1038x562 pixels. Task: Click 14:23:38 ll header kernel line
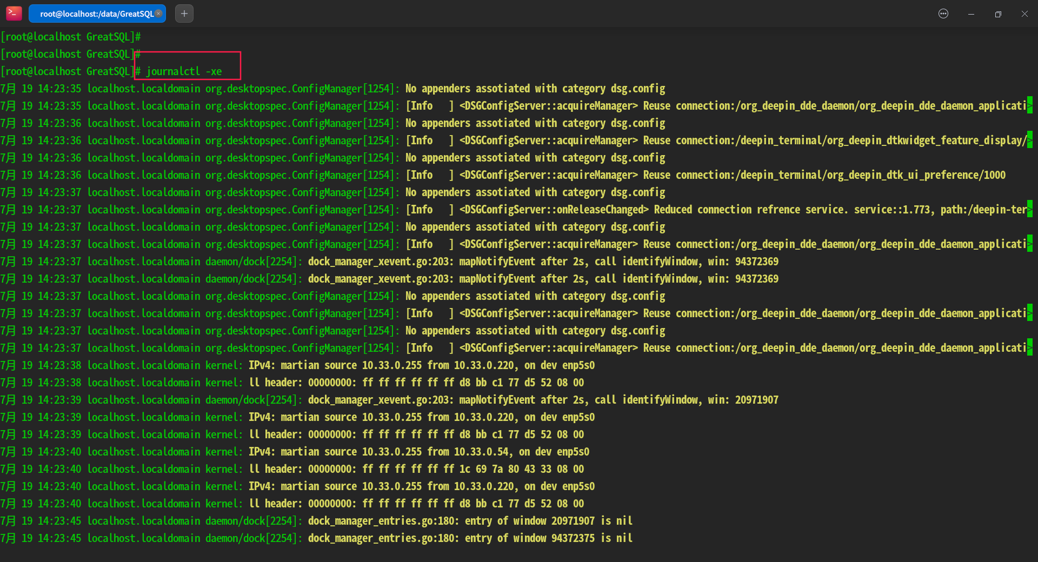click(292, 383)
